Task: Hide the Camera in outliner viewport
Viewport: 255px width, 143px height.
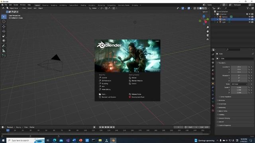Action: click(250, 17)
